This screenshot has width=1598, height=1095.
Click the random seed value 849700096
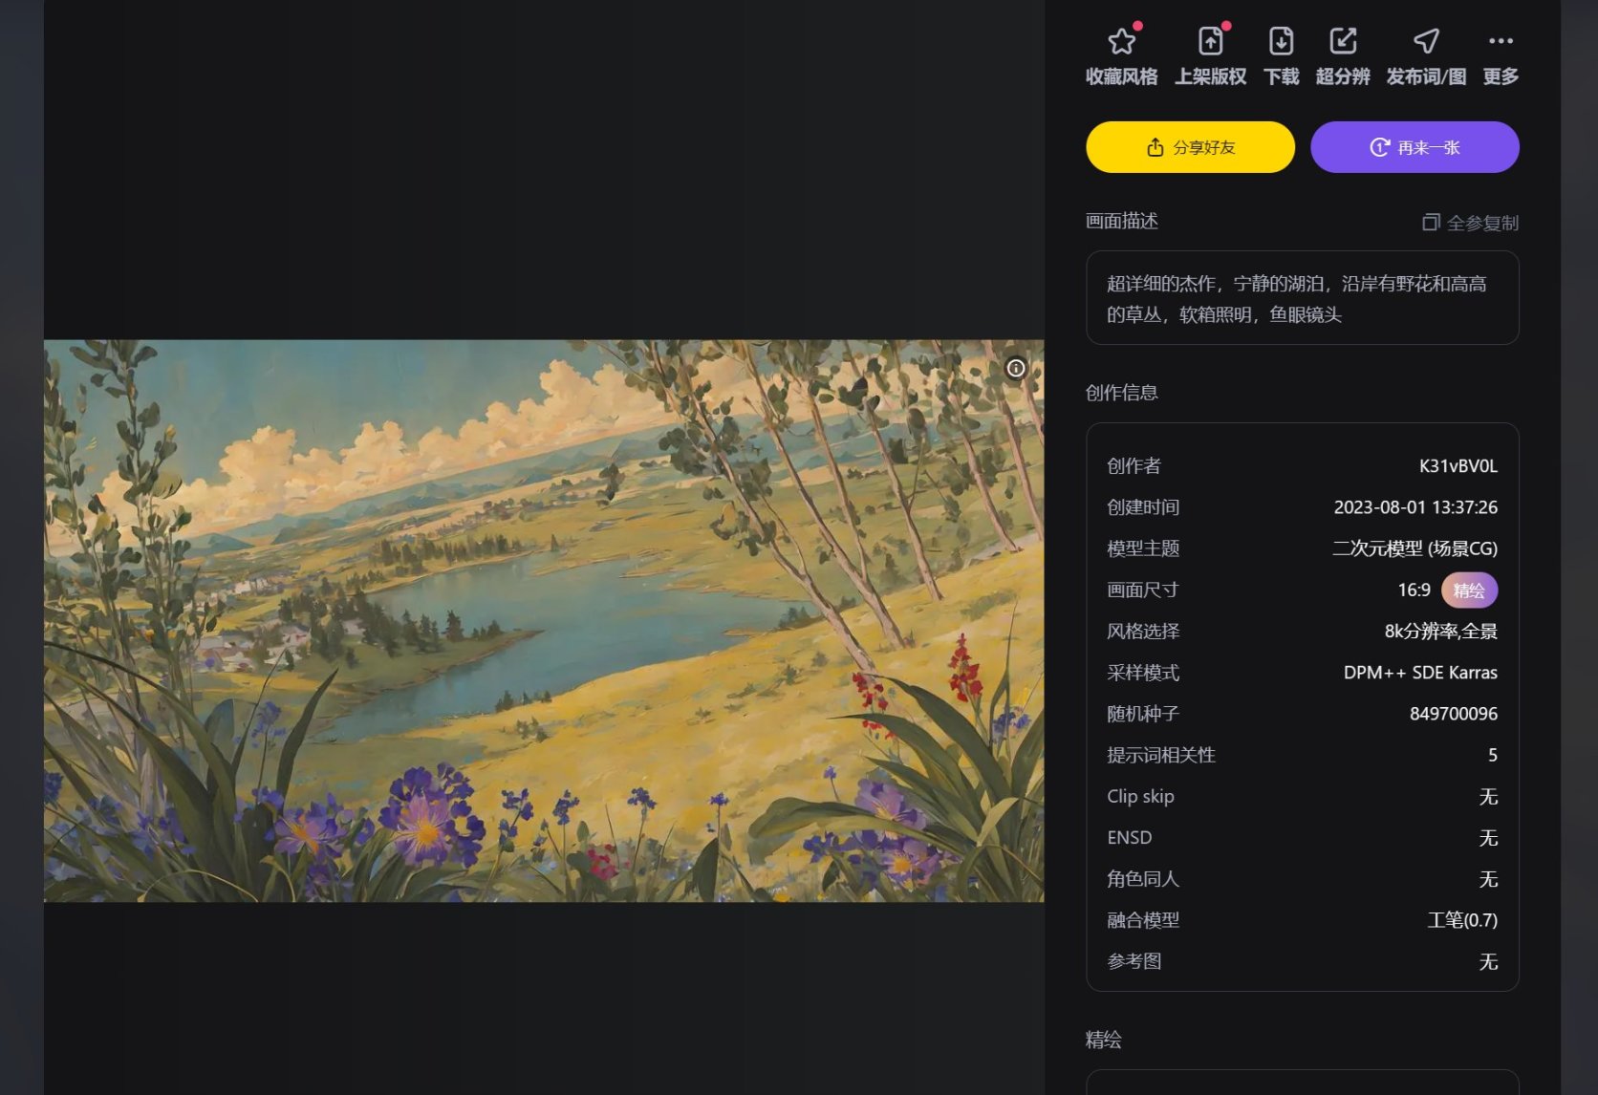pos(1454,714)
